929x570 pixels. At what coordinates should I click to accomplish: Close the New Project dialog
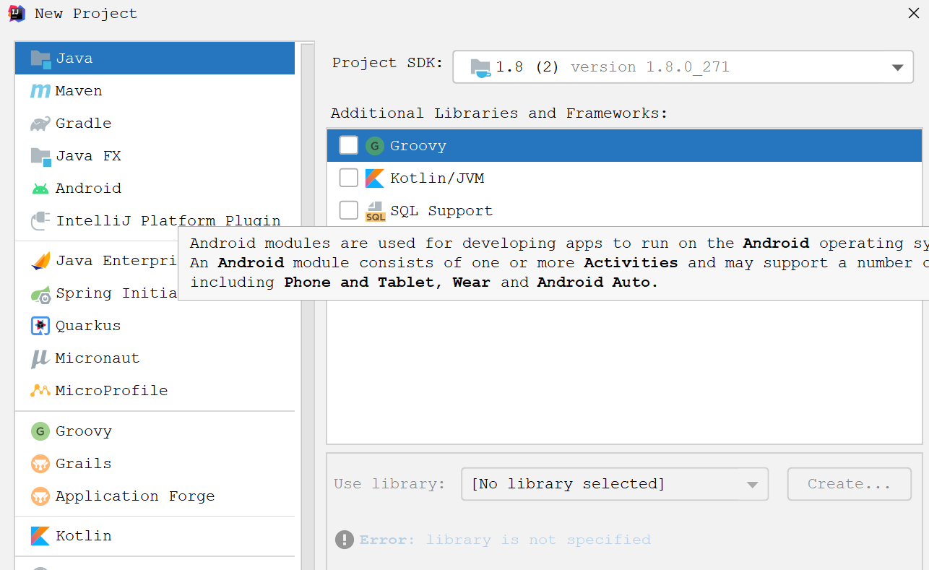(913, 13)
